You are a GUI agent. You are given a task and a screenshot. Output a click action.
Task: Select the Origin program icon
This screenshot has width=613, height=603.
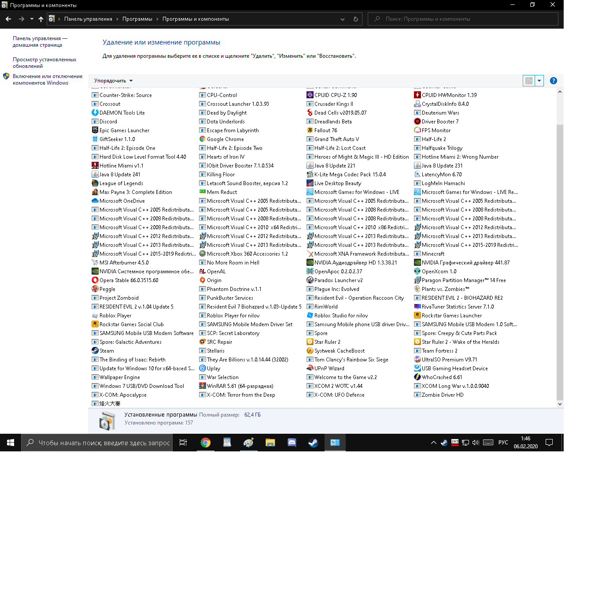click(x=202, y=280)
